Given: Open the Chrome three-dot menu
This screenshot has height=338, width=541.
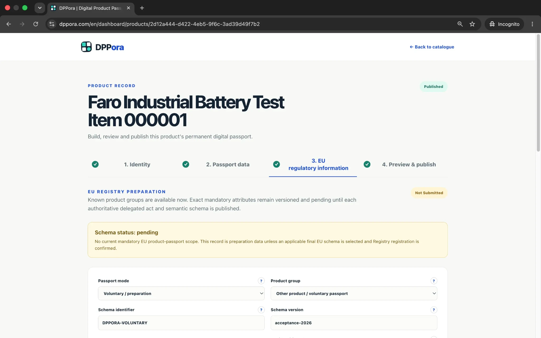Looking at the screenshot, I should (532, 24).
